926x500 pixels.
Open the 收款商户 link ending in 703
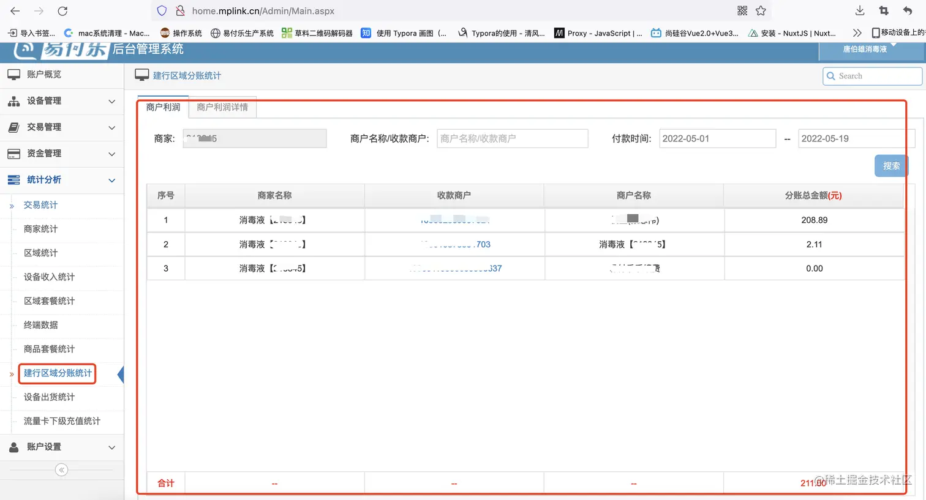pos(454,244)
